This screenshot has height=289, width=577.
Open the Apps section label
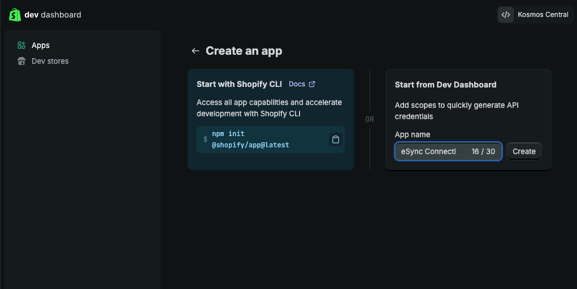[x=41, y=45]
